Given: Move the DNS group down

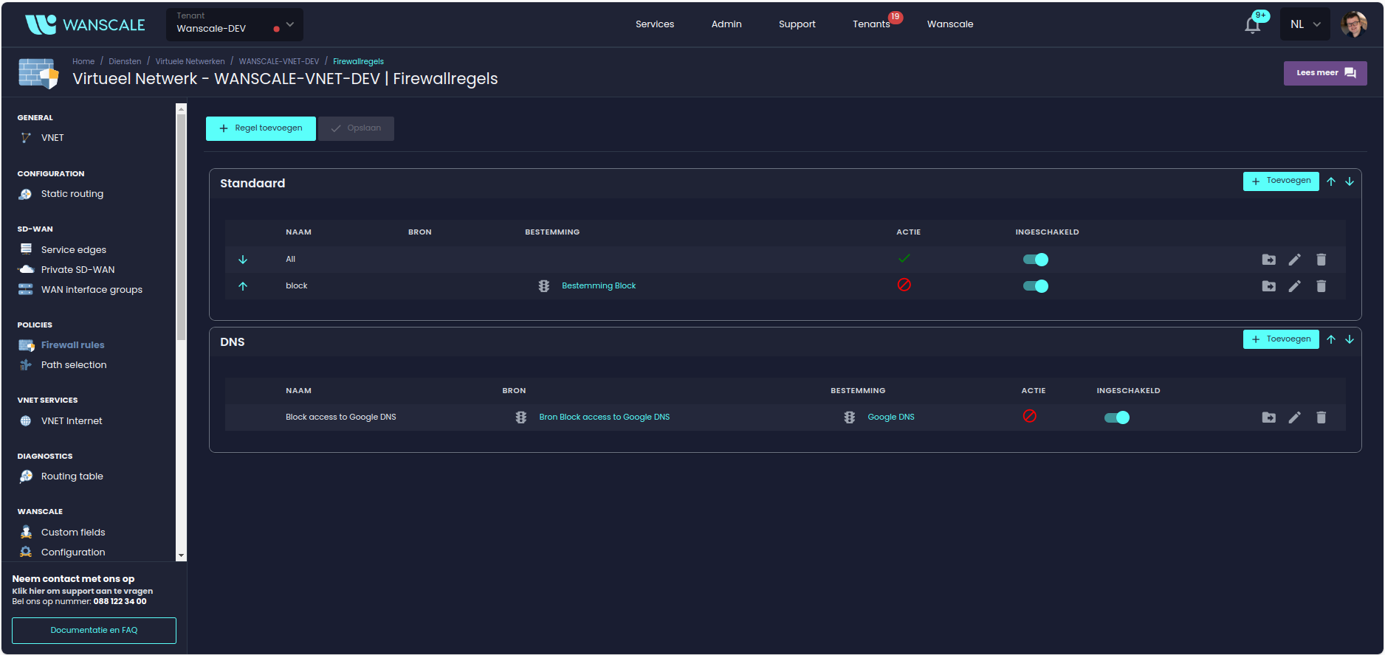Looking at the screenshot, I should click(x=1349, y=339).
